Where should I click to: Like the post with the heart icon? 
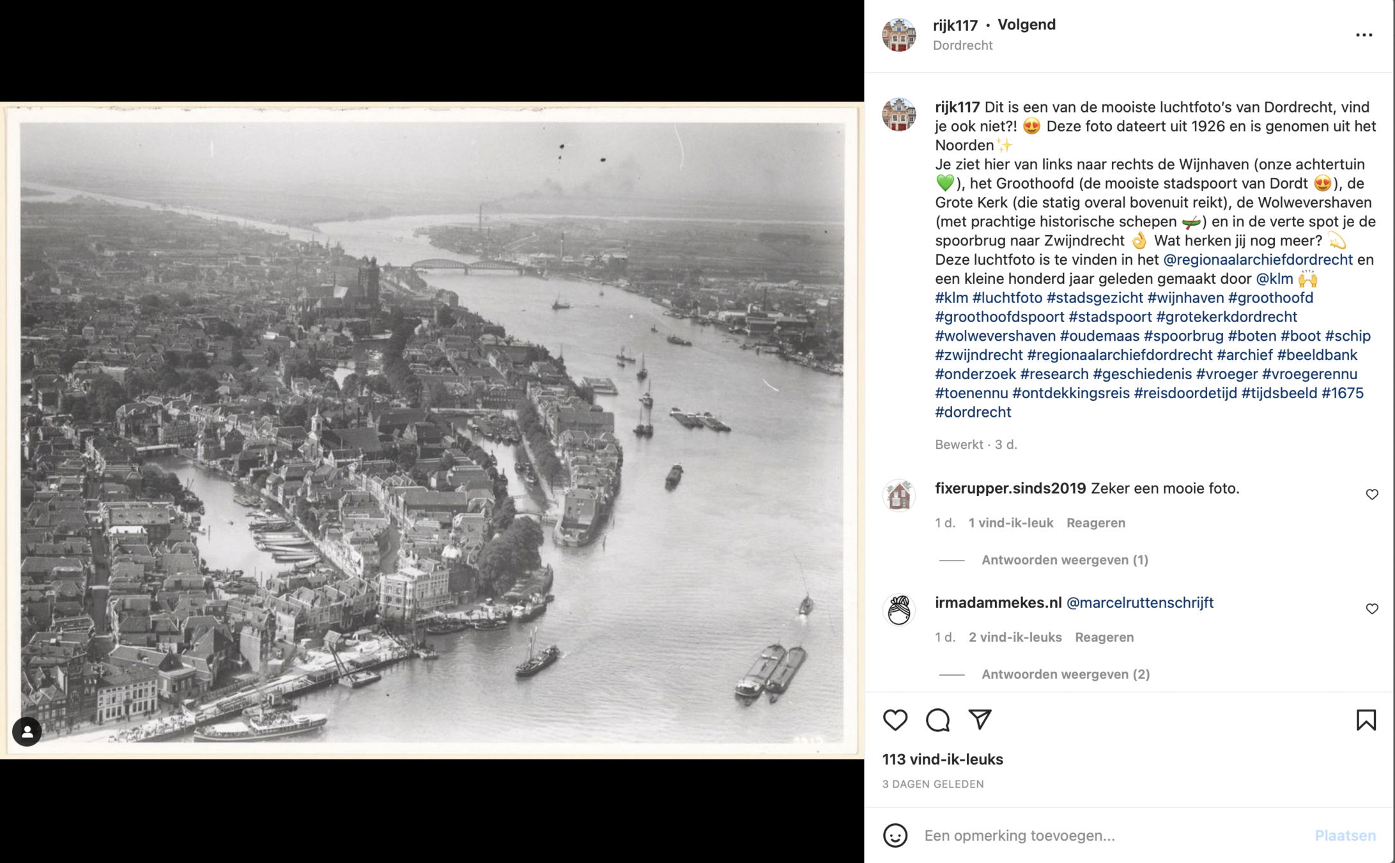click(x=895, y=720)
